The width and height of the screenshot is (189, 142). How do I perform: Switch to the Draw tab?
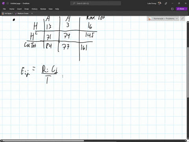(26, 9)
